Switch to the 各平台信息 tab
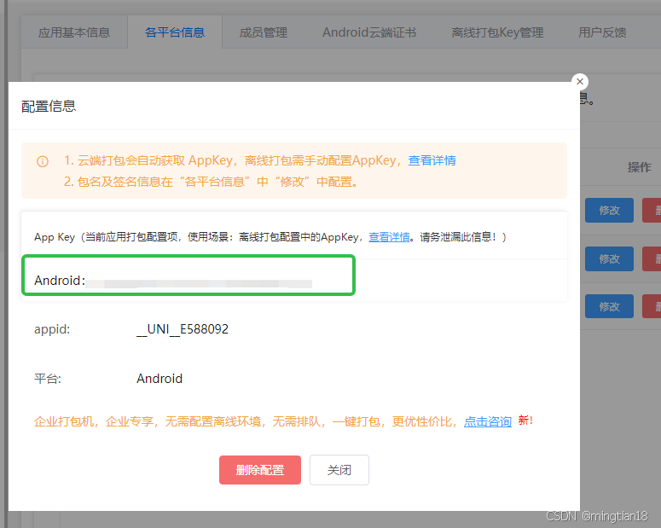This screenshot has width=661, height=528. pyautogui.click(x=175, y=32)
